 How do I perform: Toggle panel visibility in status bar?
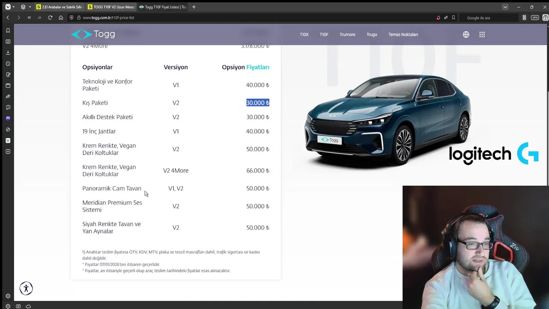(x=18, y=306)
